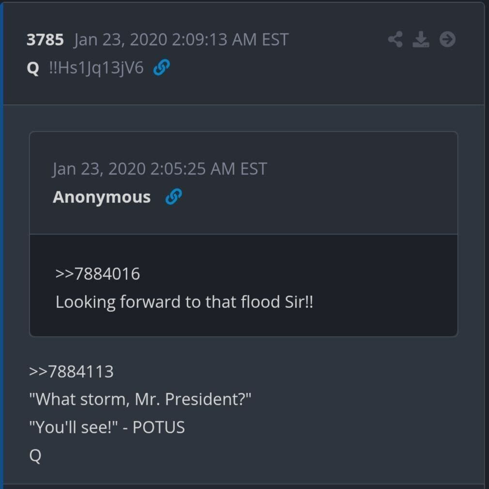
Task: Download the post using the download icon
Action: tap(421, 39)
